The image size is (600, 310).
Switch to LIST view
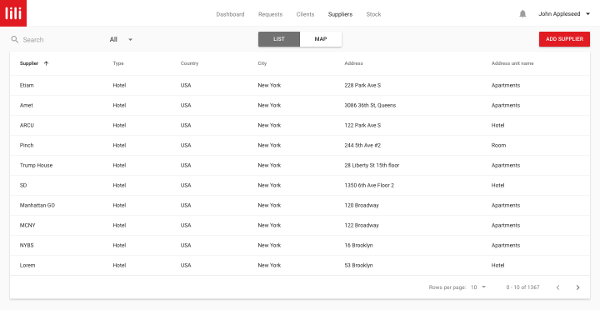coord(279,39)
